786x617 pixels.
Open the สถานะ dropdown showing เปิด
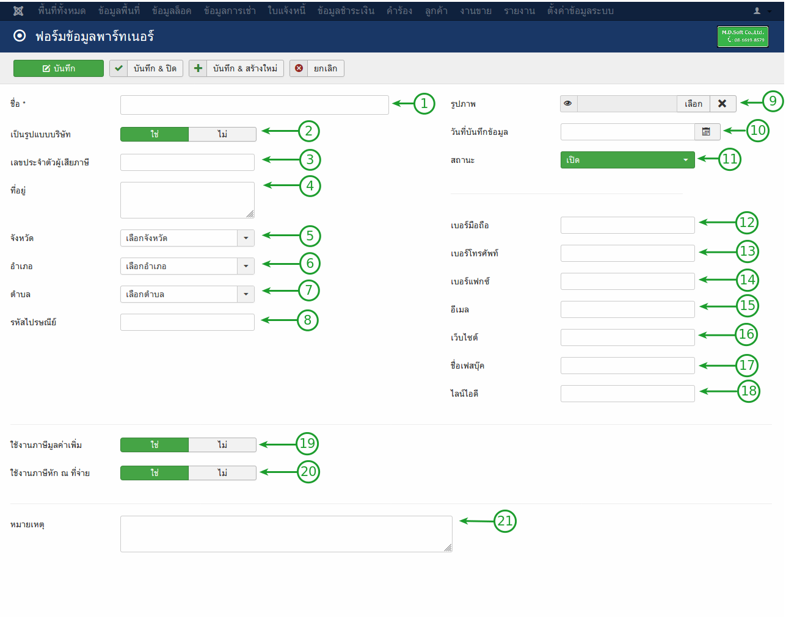[x=627, y=160]
